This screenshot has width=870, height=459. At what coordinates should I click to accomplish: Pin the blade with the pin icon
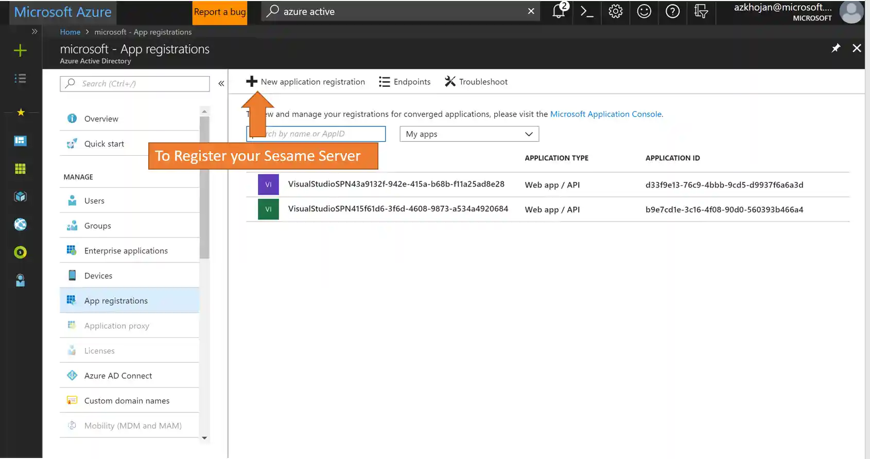836,48
